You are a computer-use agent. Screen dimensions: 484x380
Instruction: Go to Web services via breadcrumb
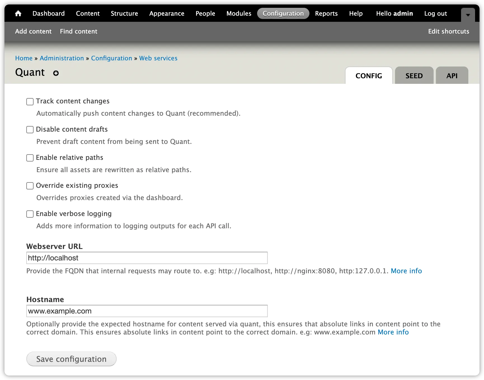point(158,58)
